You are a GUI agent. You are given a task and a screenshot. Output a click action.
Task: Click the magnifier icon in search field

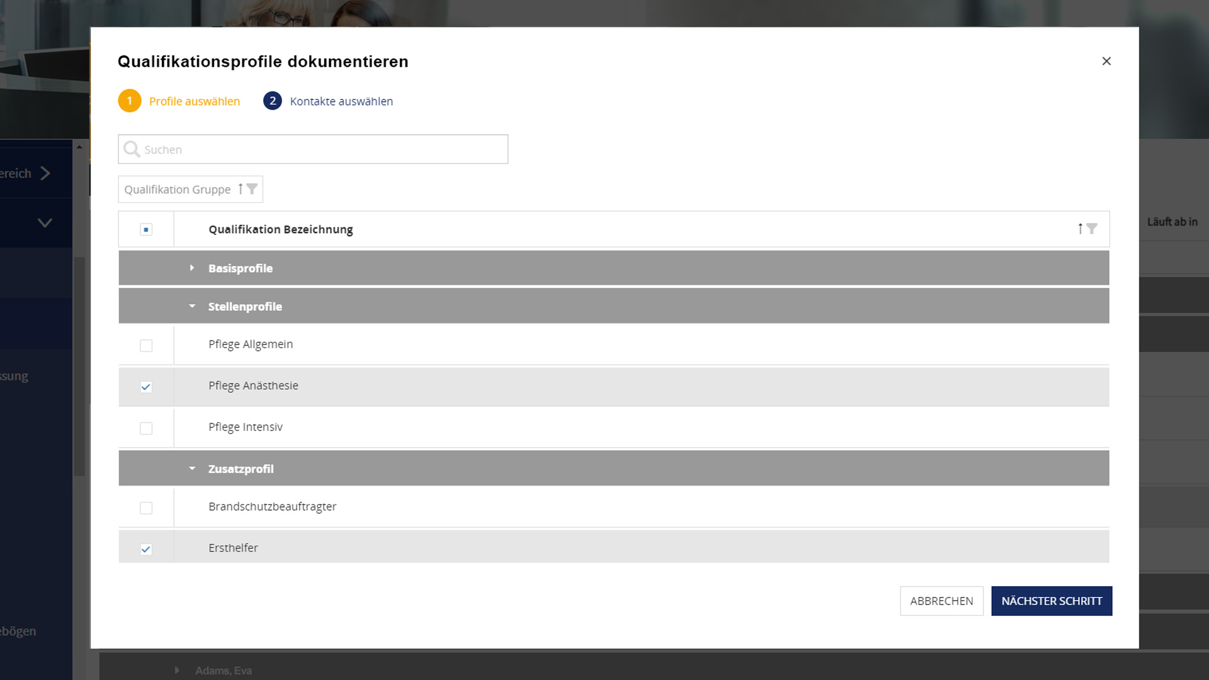coord(132,149)
